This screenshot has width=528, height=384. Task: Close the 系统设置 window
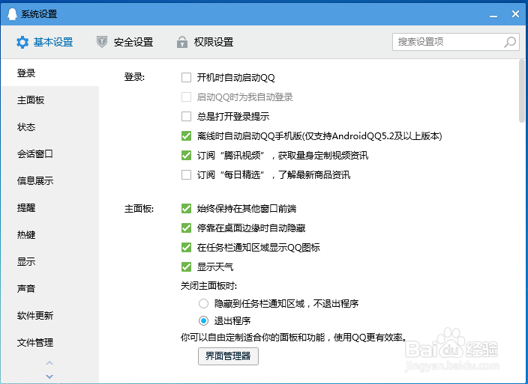515,13
